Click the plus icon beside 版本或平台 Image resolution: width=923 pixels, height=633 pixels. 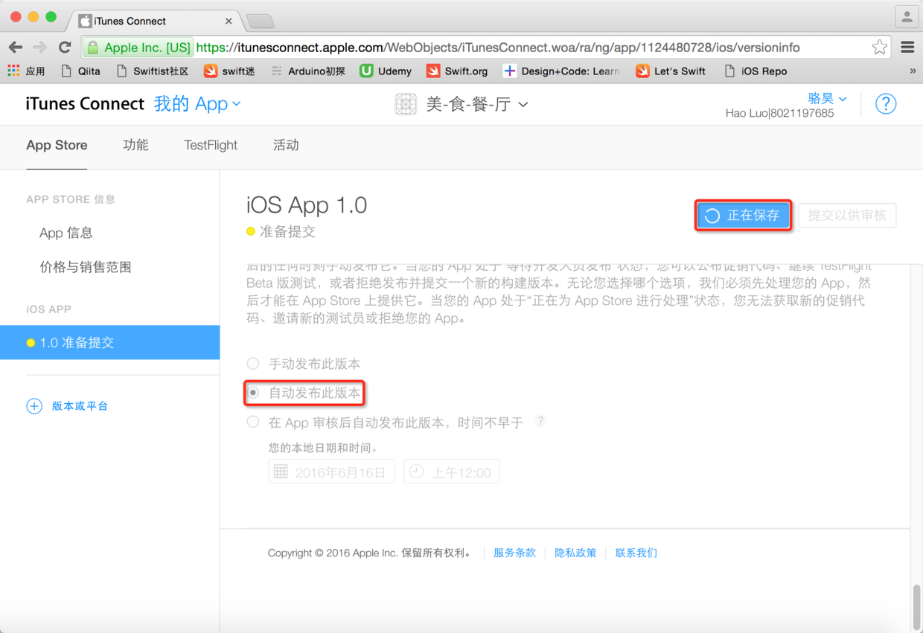(x=34, y=406)
